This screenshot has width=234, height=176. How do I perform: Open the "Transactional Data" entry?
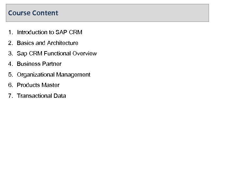pos(41,96)
